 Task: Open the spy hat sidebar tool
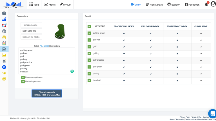(4, 61)
